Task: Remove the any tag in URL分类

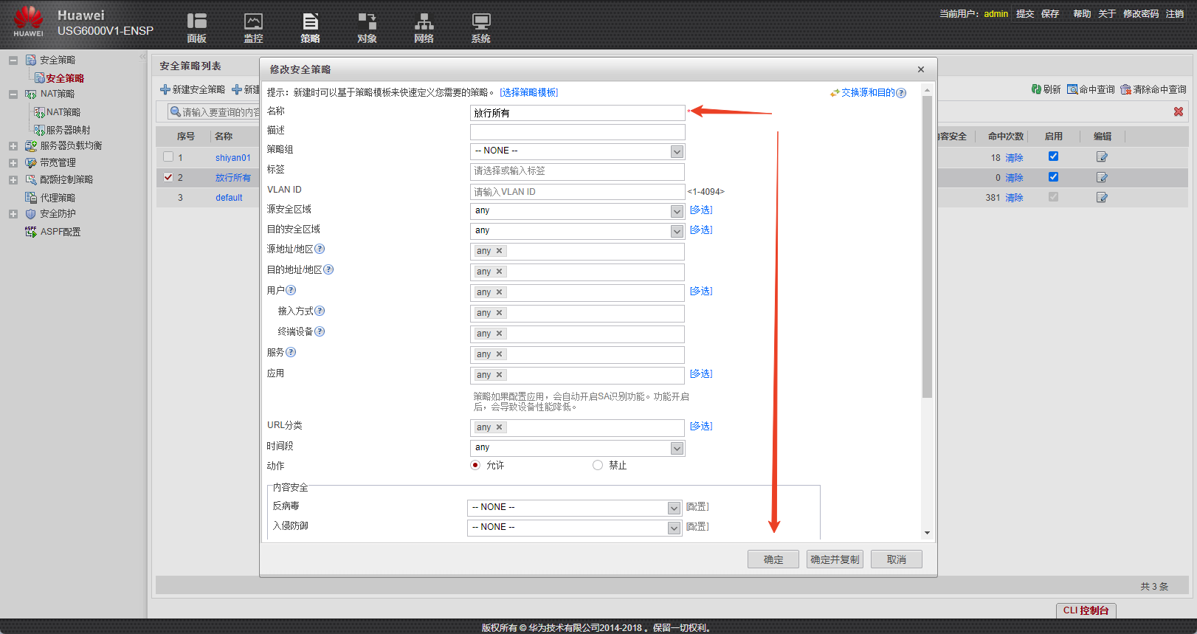Action: pyautogui.click(x=500, y=427)
